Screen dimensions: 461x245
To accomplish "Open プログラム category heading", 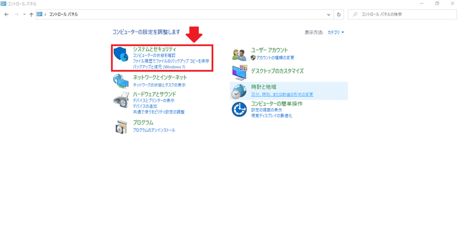I will (x=143, y=122).
